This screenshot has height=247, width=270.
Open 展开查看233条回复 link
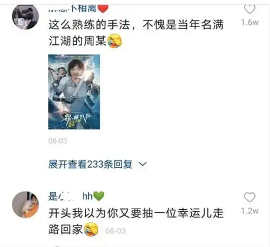[91, 164]
